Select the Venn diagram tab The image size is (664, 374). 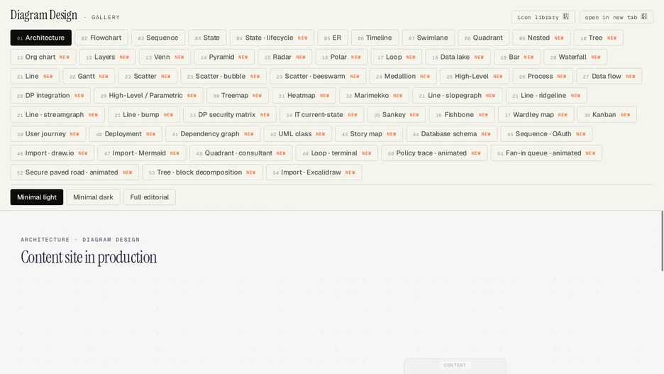(x=165, y=57)
